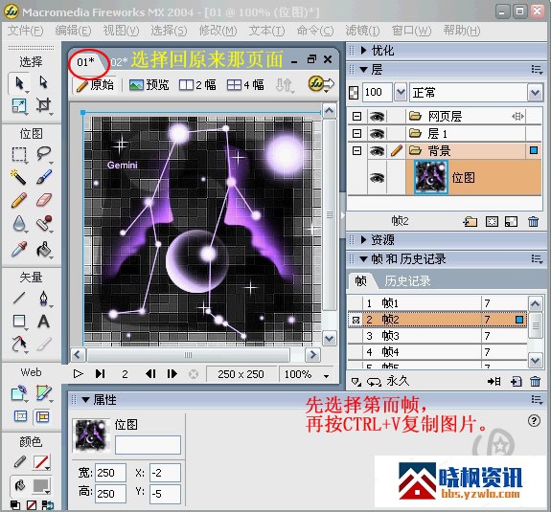
Task: Add a new layer in Layers panel
Action: [471, 221]
